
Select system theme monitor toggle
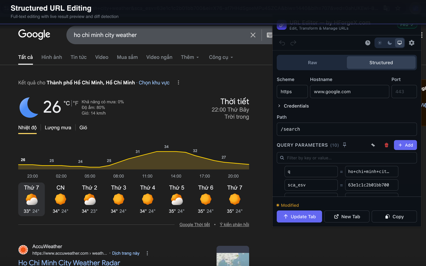point(399,43)
